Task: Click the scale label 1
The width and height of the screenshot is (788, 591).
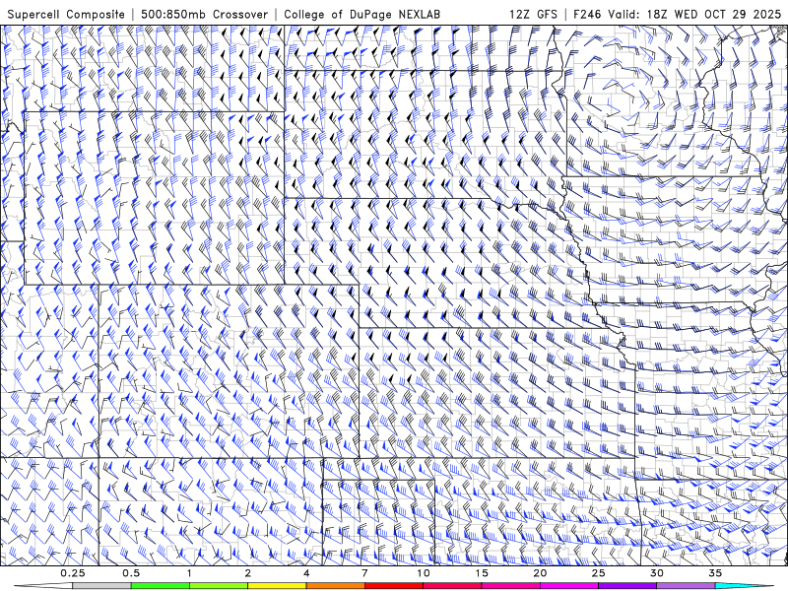Action: point(189,573)
